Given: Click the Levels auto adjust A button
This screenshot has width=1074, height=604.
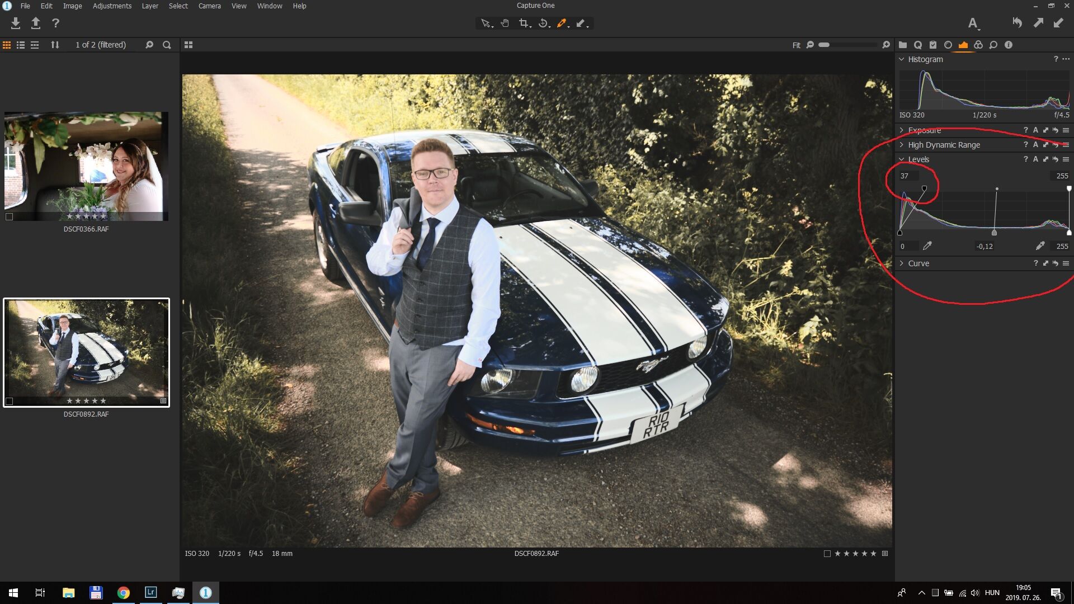Looking at the screenshot, I should click(x=1035, y=159).
